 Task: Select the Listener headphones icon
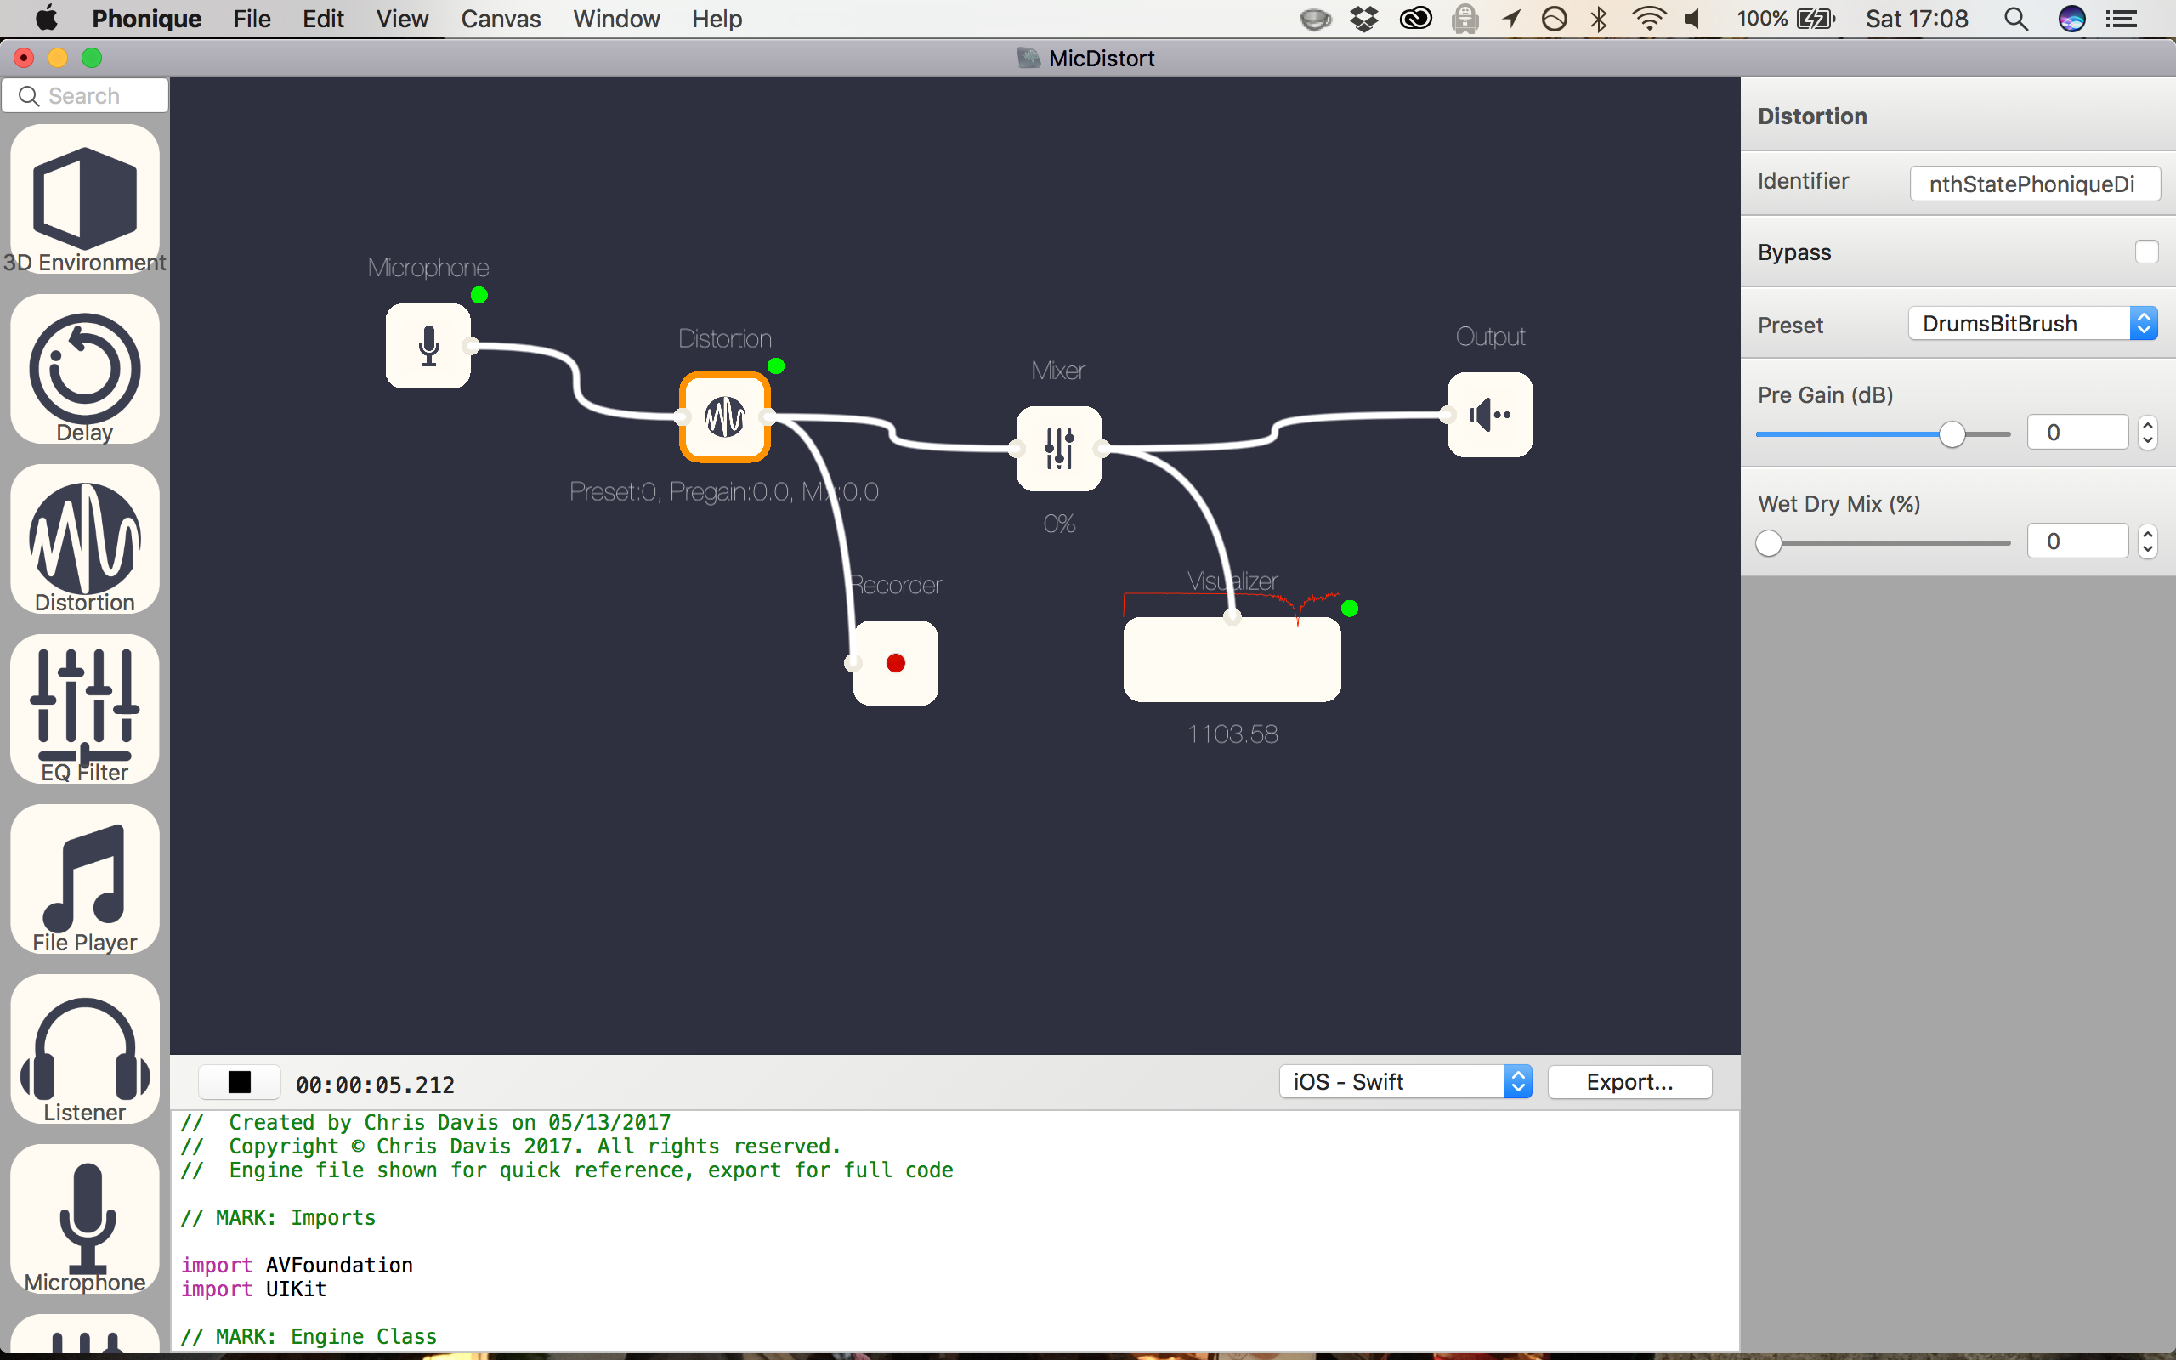tap(84, 1049)
